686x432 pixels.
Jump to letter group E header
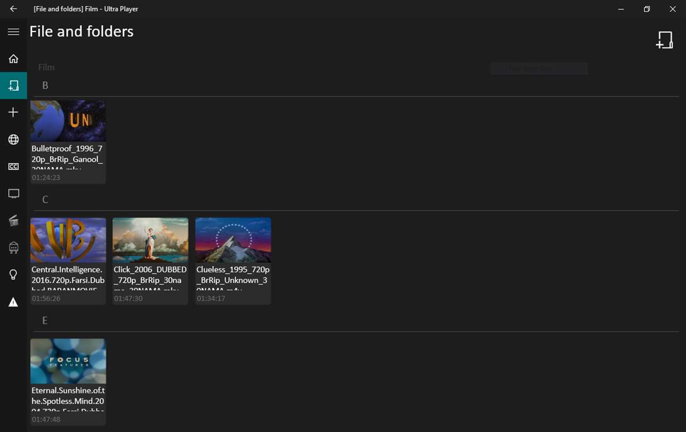tap(45, 321)
